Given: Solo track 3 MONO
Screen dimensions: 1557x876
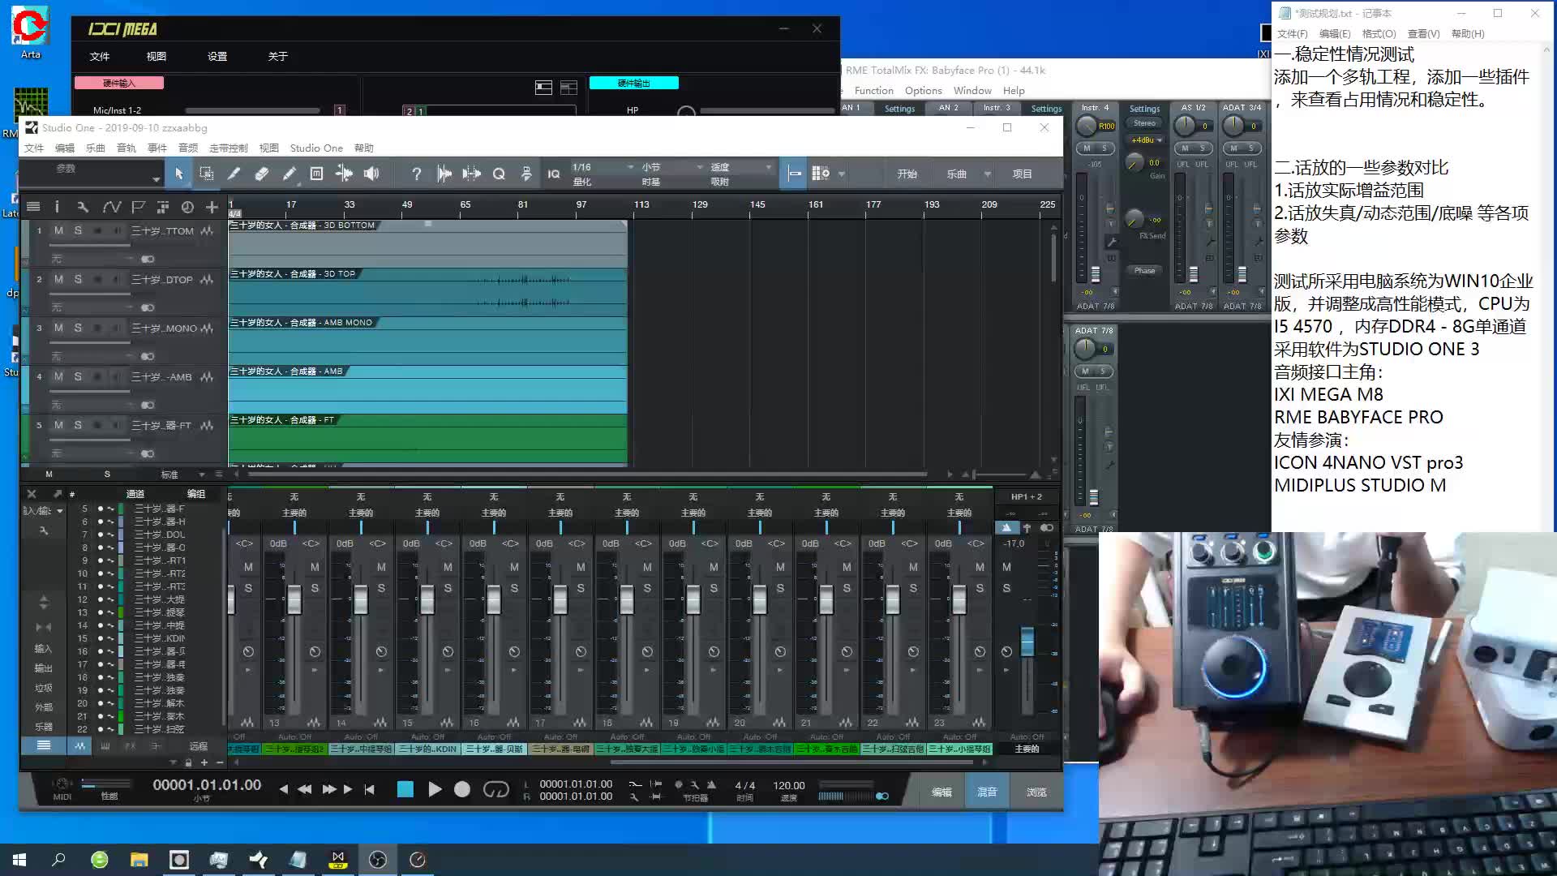Looking at the screenshot, I should pyautogui.click(x=78, y=328).
